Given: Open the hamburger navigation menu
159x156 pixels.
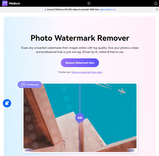Looking at the screenshot, I should point(89,3).
